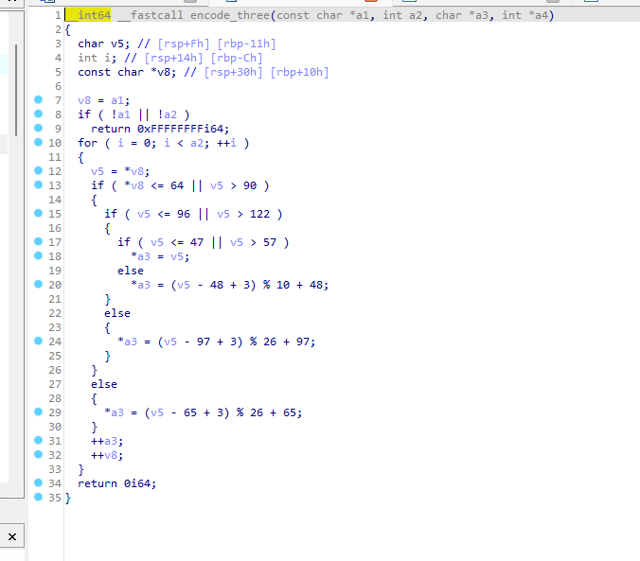The image size is (640, 561).
Task: Toggle breakpoint on the ++a3 line
Action: pyautogui.click(x=38, y=440)
